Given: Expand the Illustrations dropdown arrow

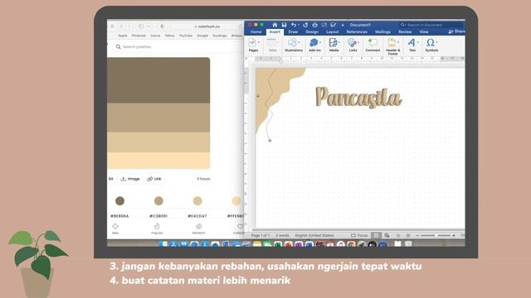Looking at the screenshot, I should (x=300, y=42).
